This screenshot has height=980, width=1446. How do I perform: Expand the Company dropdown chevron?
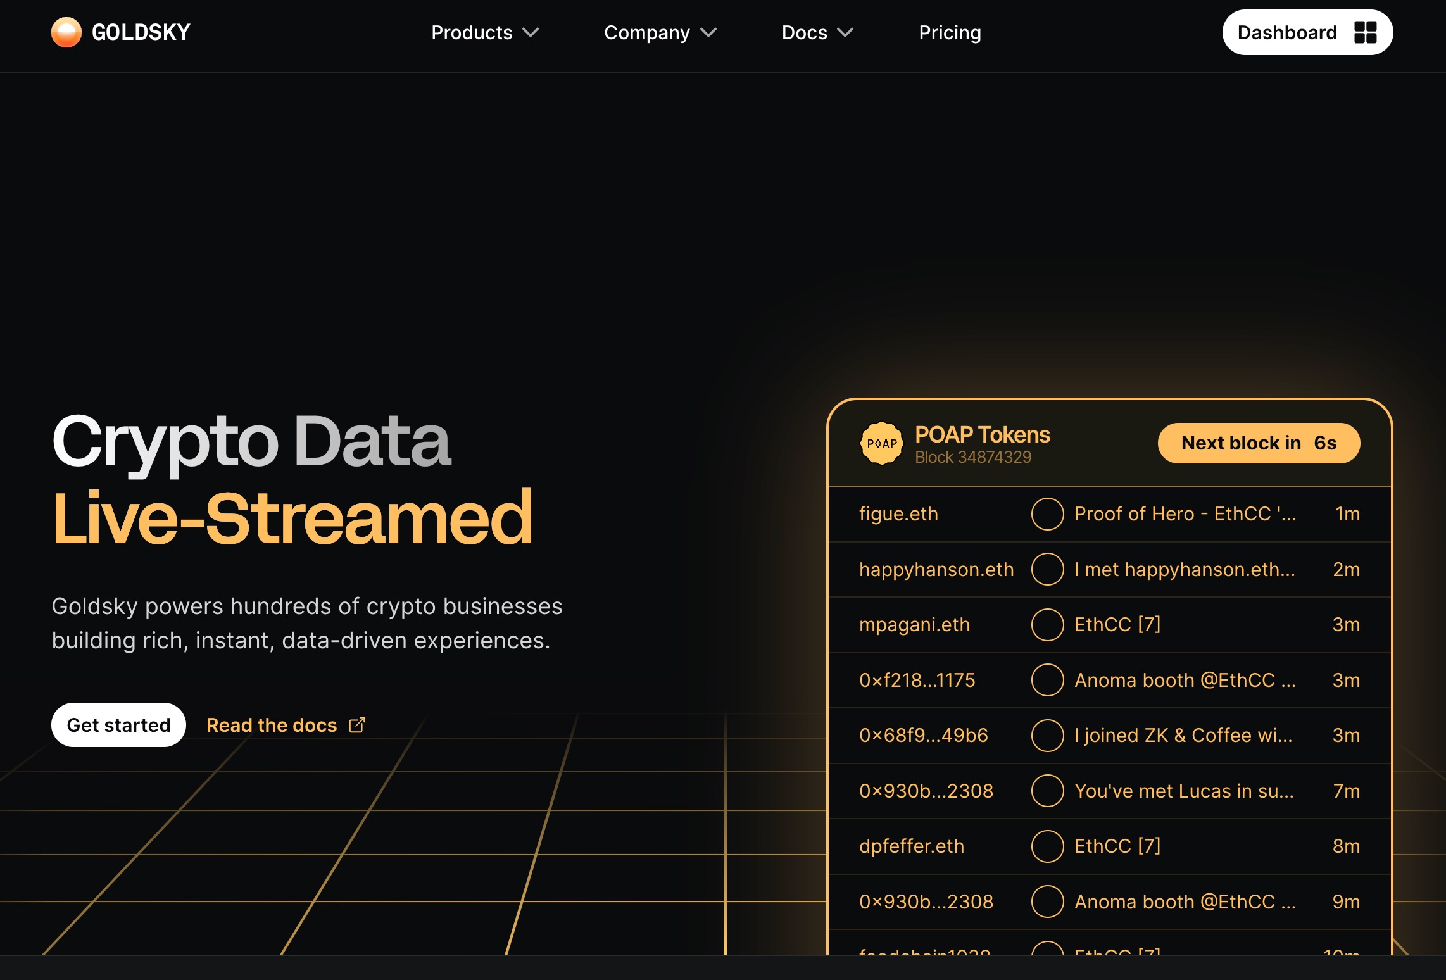tap(708, 32)
